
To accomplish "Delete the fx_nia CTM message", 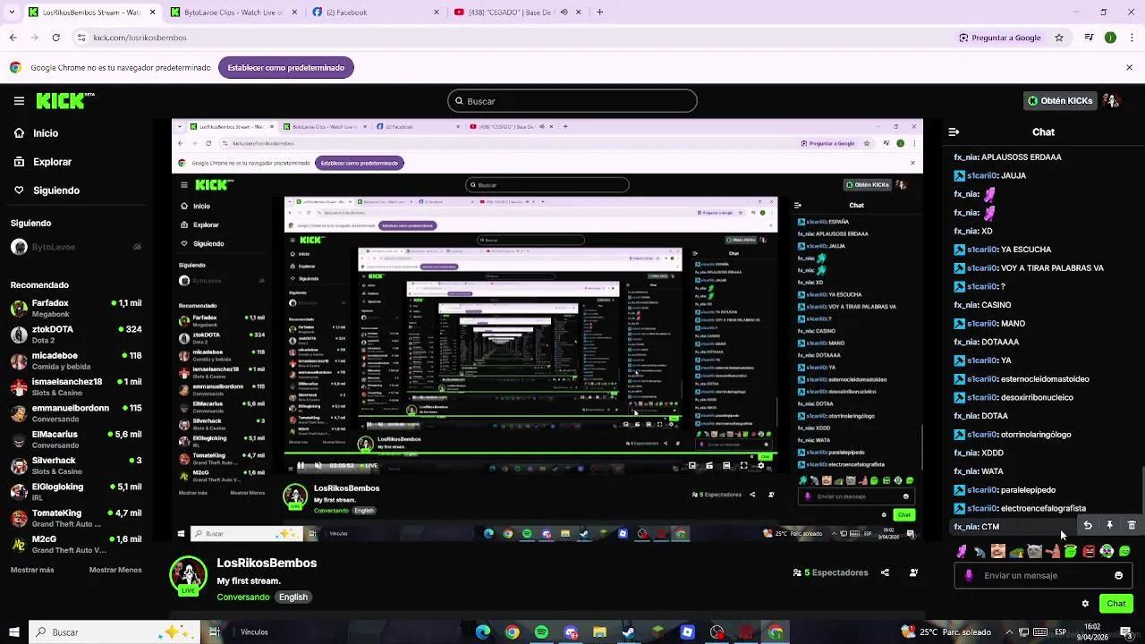I will tap(1131, 526).
